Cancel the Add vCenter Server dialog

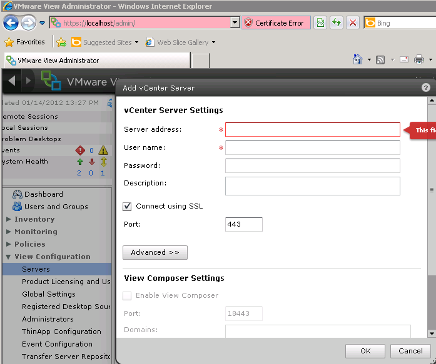click(410, 352)
